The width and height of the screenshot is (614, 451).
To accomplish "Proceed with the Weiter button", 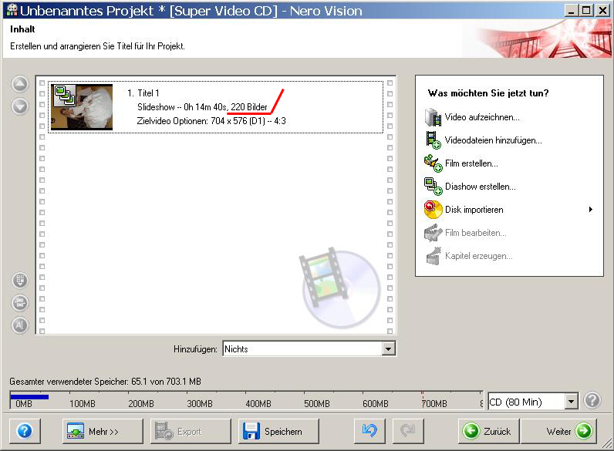I will click(x=558, y=431).
